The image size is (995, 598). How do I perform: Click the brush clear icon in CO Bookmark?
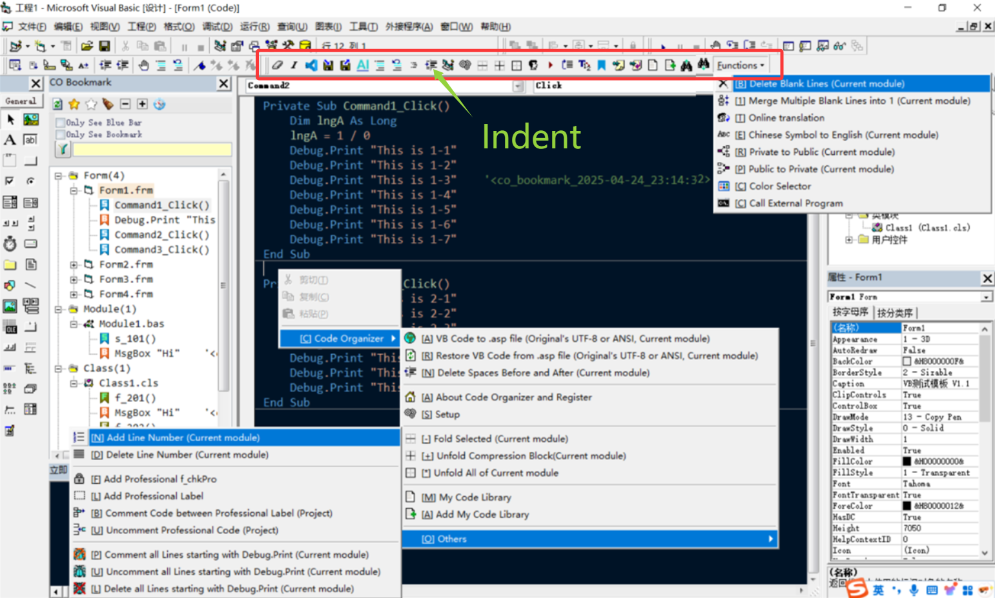click(108, 104)
